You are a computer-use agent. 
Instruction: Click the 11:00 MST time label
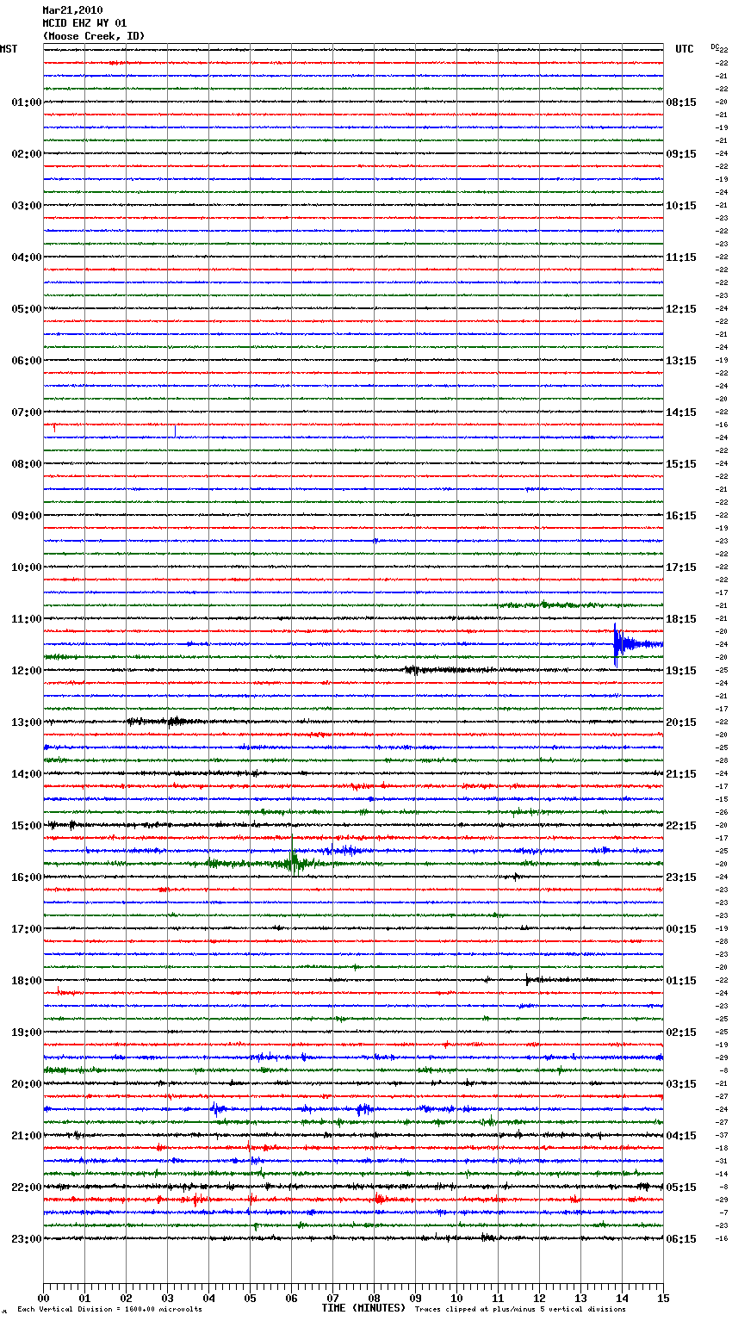click(x=26, y=619)
